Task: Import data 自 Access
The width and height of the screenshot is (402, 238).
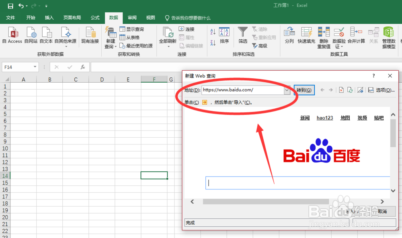Action: (12, 35)
